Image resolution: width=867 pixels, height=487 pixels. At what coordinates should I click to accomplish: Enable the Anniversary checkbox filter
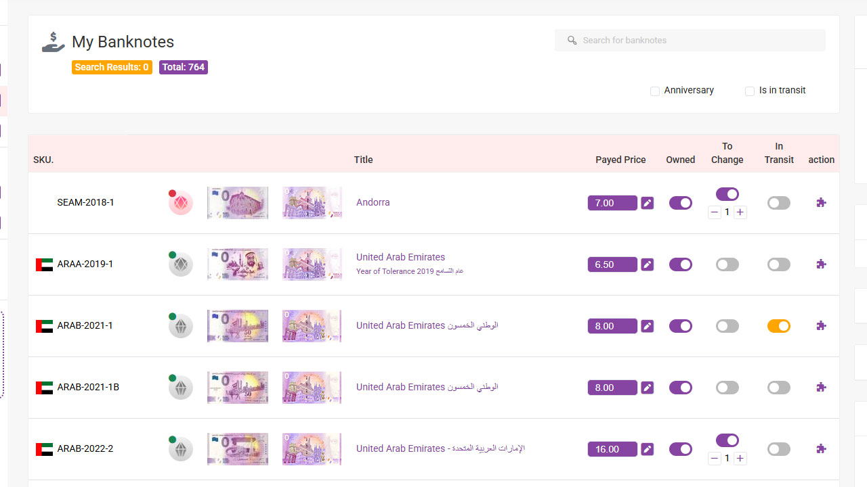(655, 91)
